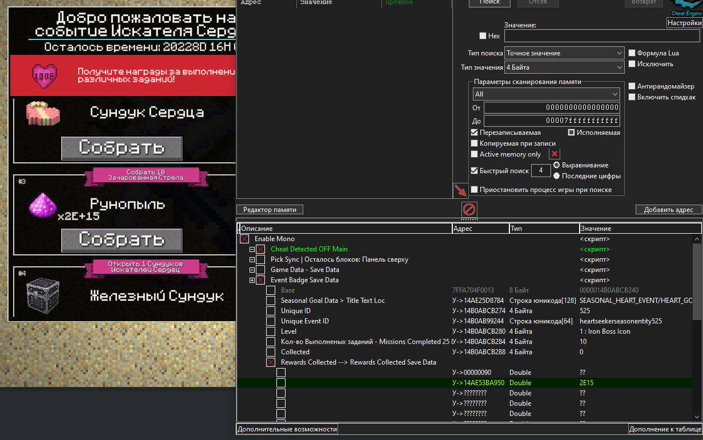Check Копируемая при записи
703x440 pixels.
click(x=474, y=143)
